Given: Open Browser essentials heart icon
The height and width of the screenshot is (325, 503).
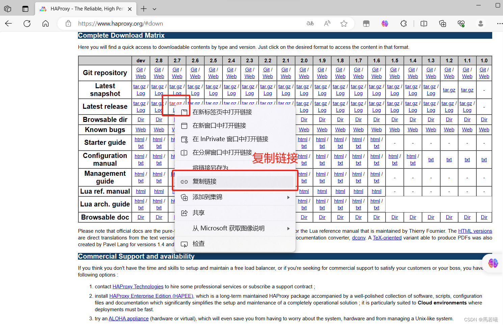Looking at the screenshot, I should point(461,24).
